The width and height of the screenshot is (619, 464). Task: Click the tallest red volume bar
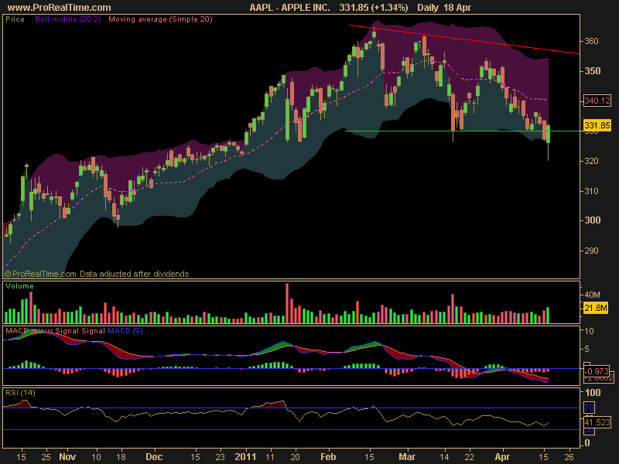(x=287, y=303)
